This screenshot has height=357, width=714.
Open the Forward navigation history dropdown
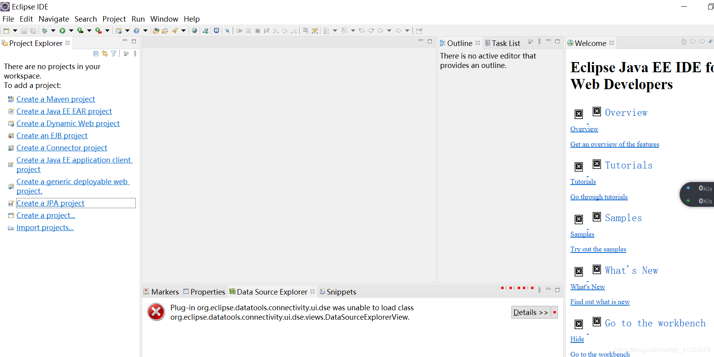(407, 31)
